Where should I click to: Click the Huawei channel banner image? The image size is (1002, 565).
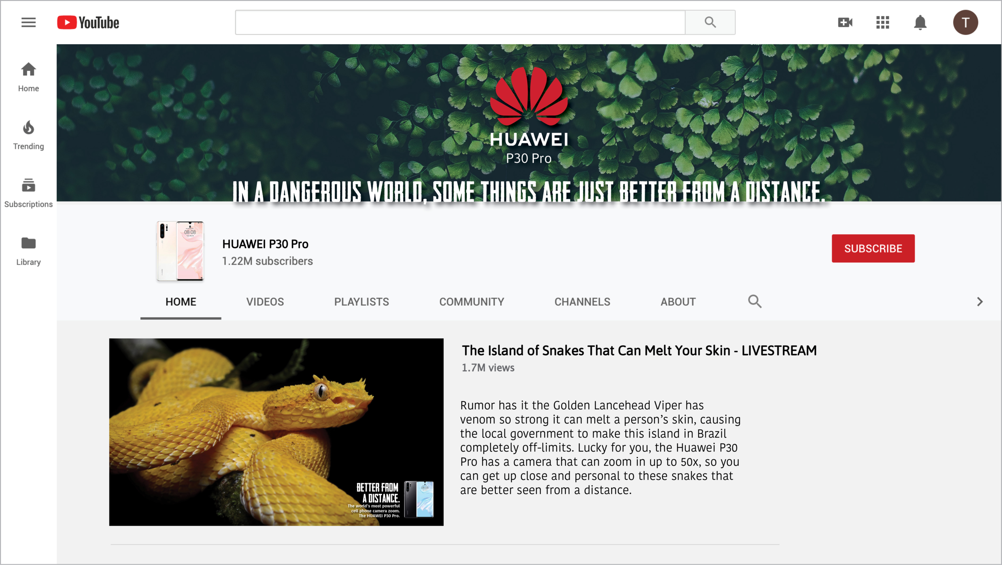coord(529,123)
